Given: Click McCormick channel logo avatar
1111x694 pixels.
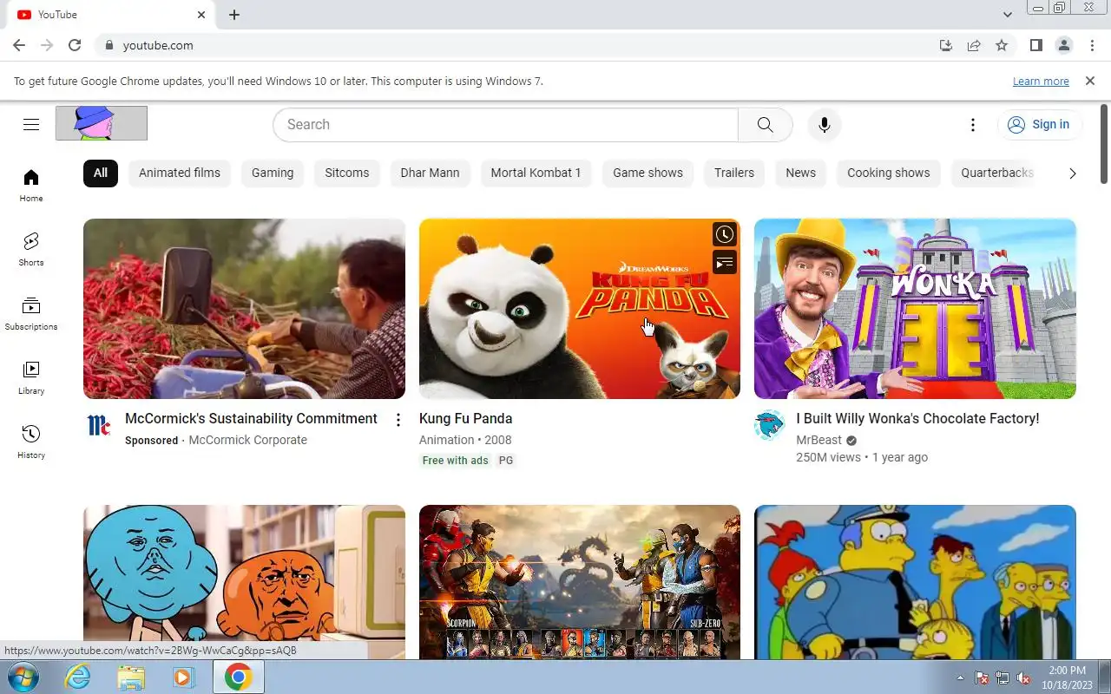Looking at the screenshot, I should [x=99, y=425].
